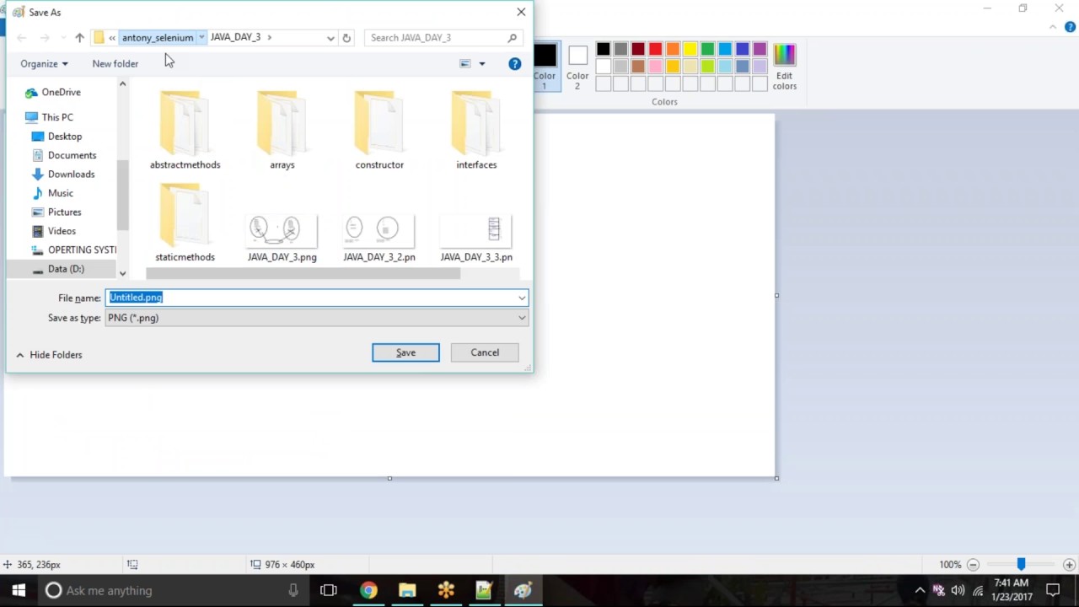Viewport: 1079px width, 607px height.
Task: Click the change view icon
Action: [x=464, y=64]
